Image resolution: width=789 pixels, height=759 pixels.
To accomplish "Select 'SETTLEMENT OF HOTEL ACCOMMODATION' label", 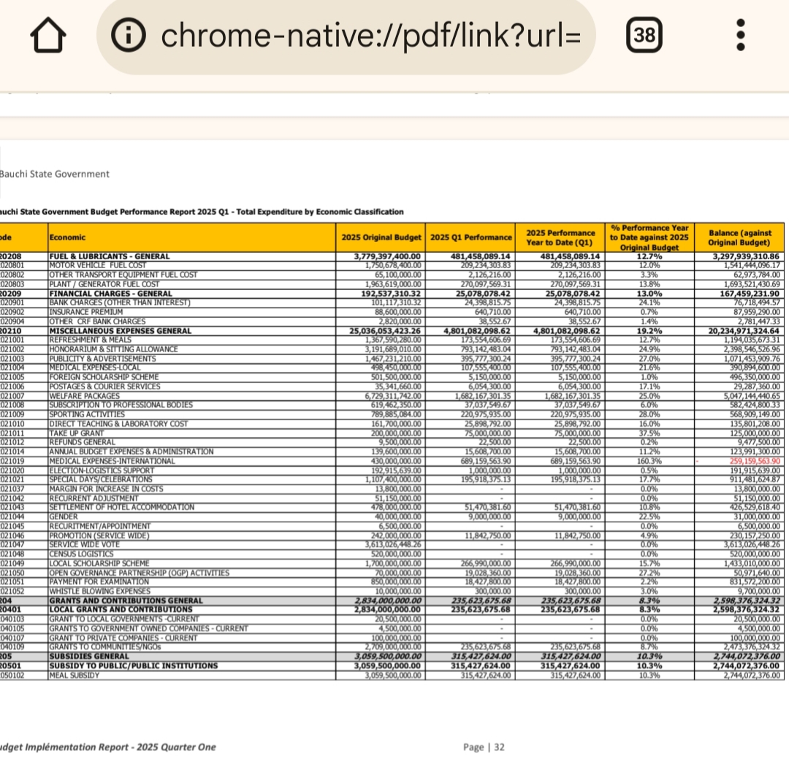I will coord(121,508).
